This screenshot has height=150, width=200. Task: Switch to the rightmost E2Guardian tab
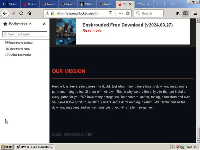point(144,4)
